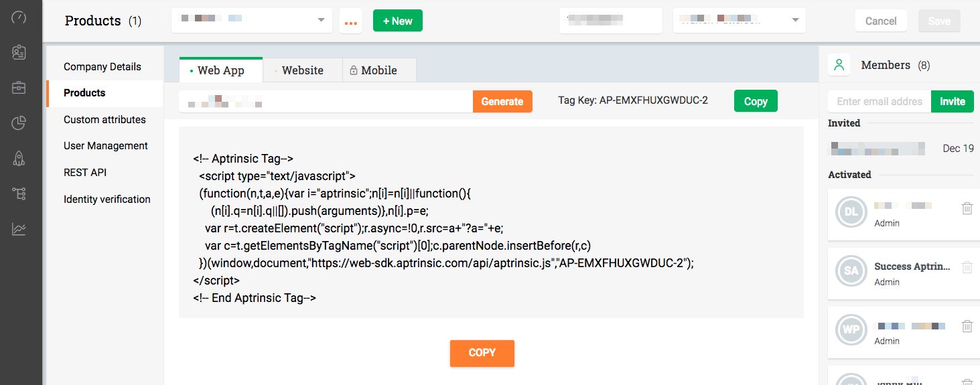Screen dimensions: 980x385
Task: Delete the WP admin member via trash icon
Action: tap(967, 326)
